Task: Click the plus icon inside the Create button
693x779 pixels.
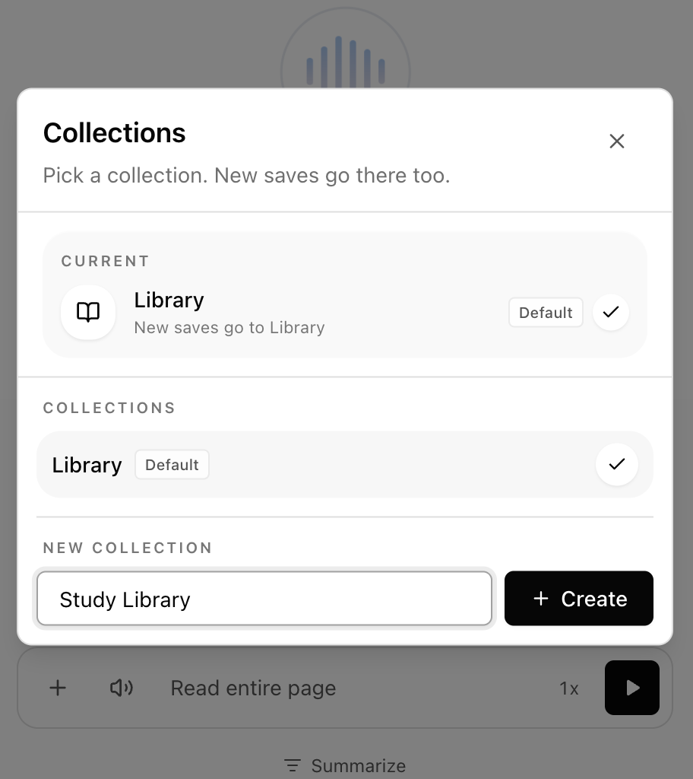Action: point(540,599)
